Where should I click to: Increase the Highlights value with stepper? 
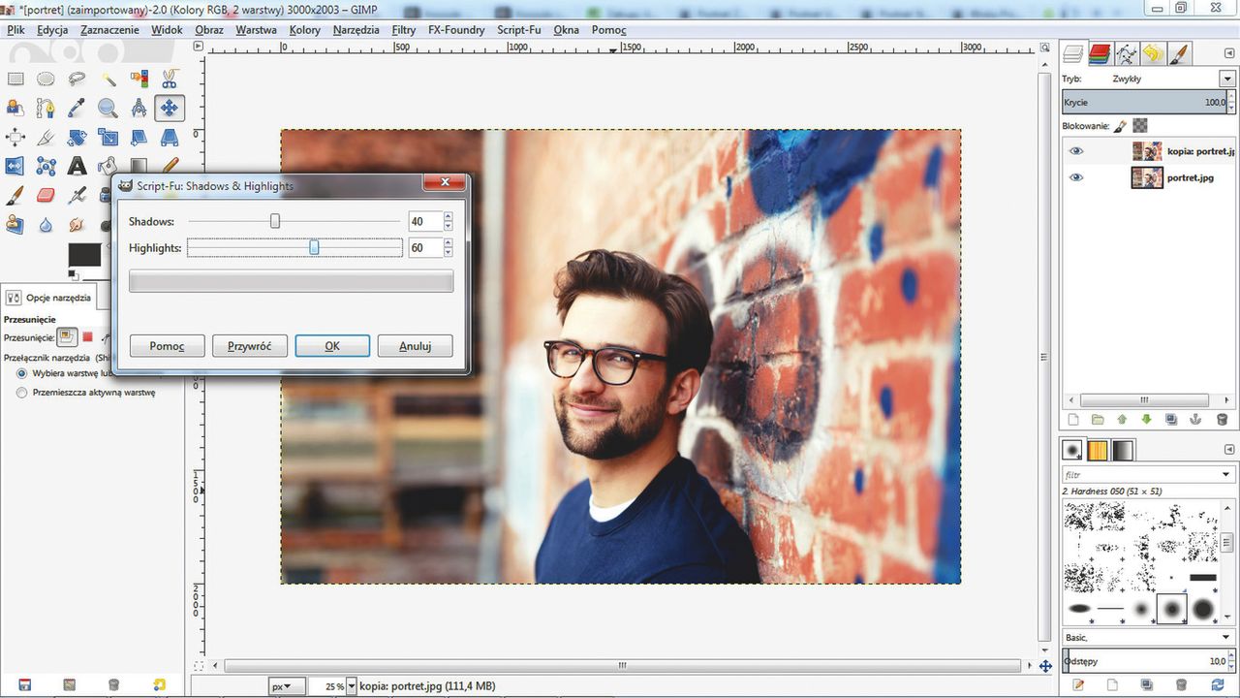pos(448,243)
